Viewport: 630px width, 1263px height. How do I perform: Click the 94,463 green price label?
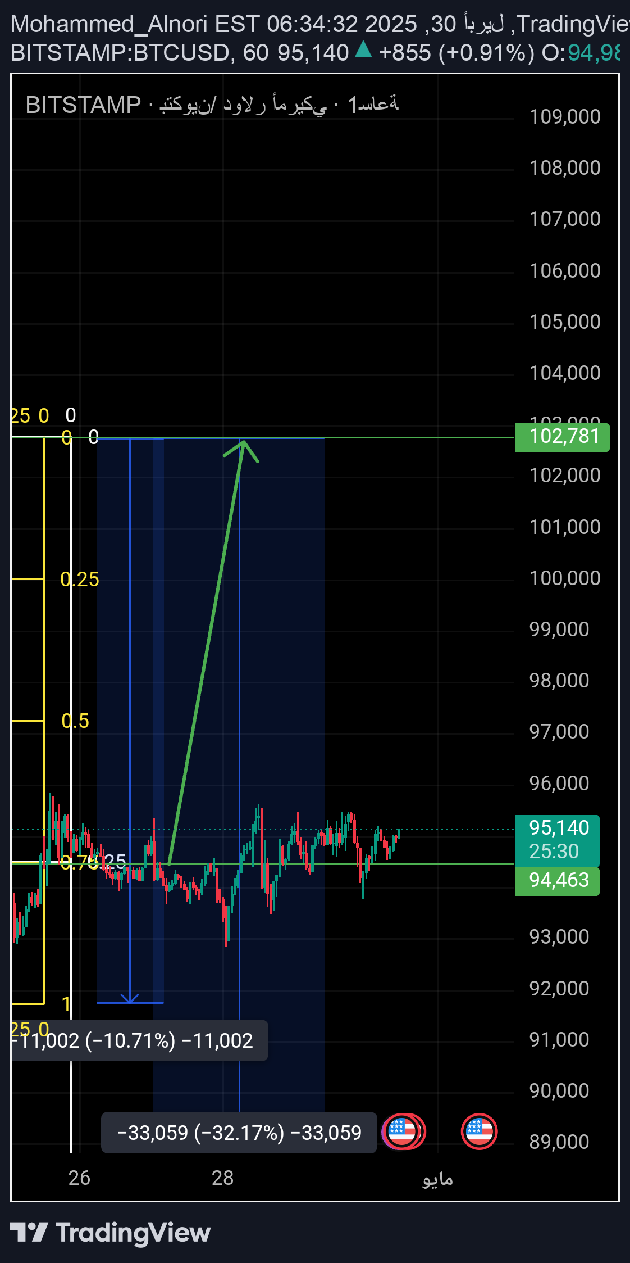(558, 880)
